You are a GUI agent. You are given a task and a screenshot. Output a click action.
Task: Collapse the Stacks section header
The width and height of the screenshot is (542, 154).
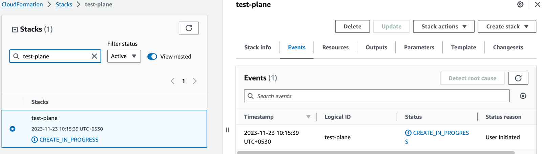point(15,29)
